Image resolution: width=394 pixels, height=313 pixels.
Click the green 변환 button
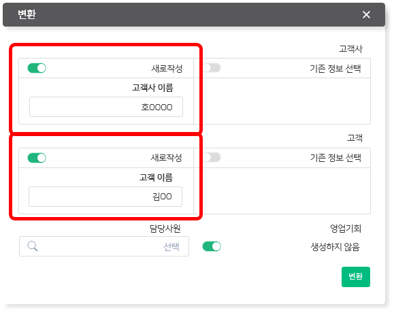[356, 276]
